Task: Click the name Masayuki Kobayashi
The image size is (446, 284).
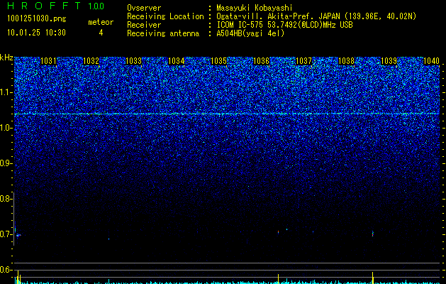Action: tap(255, 8)
